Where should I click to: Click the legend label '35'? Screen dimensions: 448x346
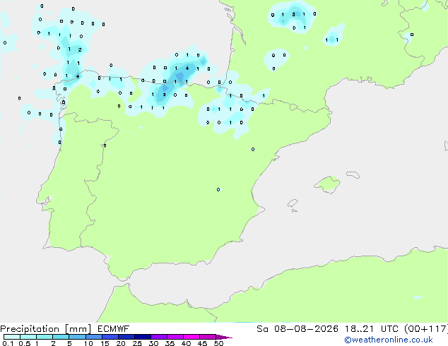click(x=170, y=343)
